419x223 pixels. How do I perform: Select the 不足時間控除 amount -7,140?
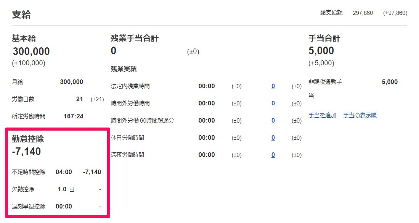(92, 172)
